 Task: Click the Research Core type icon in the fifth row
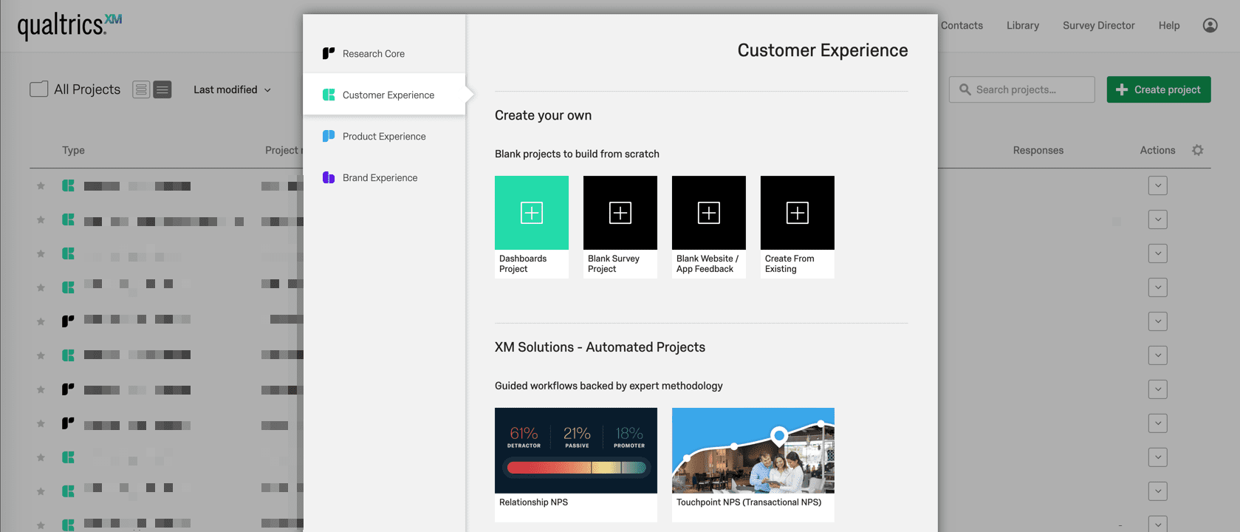[68, 321]
